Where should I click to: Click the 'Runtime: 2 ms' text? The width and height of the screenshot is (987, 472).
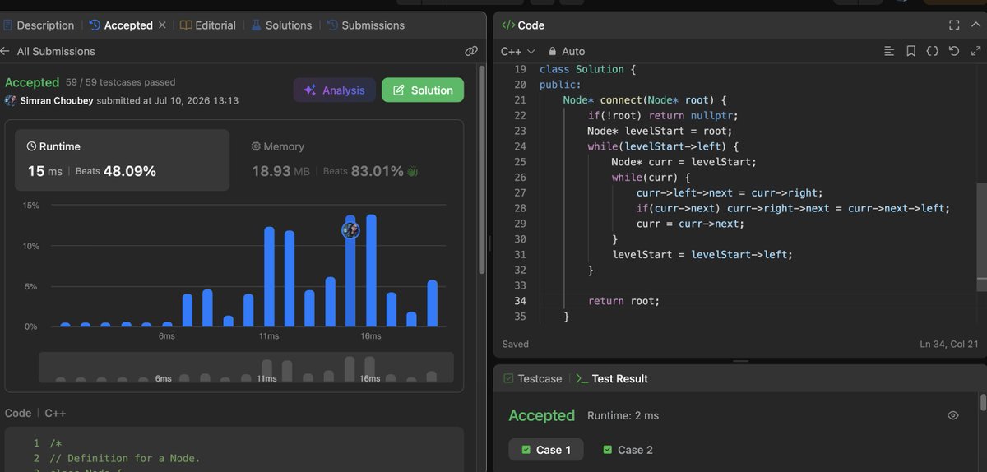[623, 416]
